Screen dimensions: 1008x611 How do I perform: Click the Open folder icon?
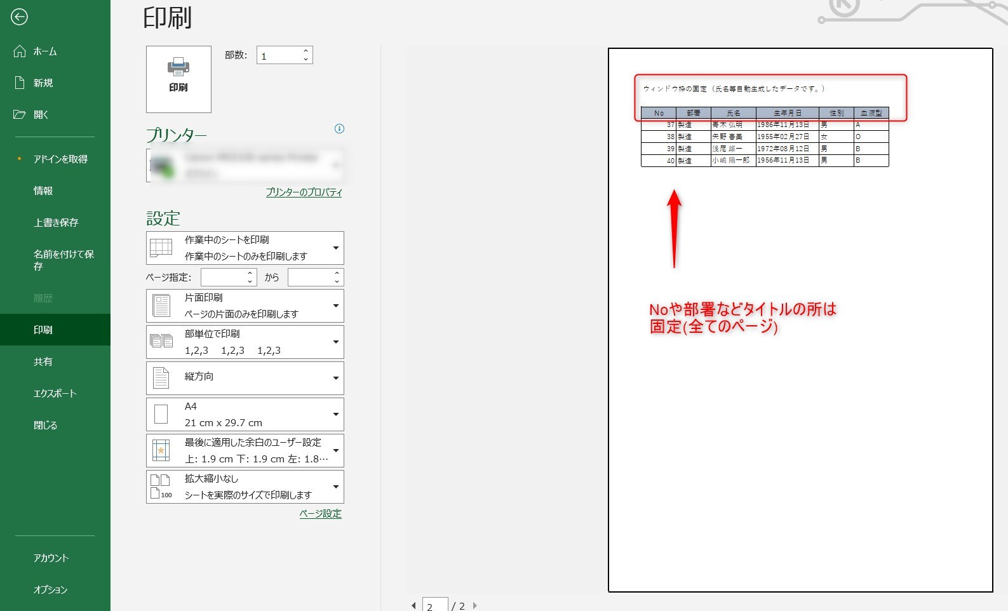pyautogui.click(x=20, y=114)
